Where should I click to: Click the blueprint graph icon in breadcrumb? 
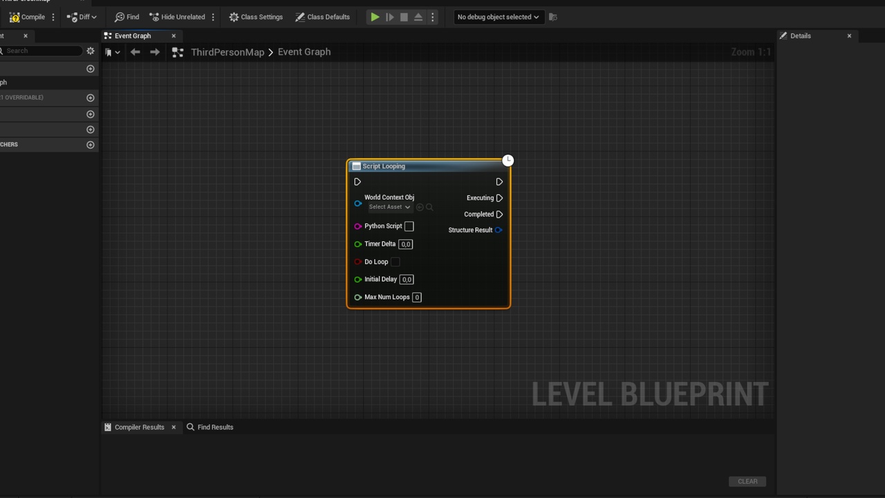(178, 52)
